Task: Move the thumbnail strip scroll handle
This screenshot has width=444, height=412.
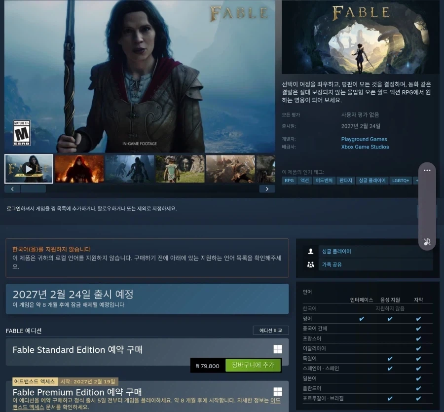Action: [x=33, y=189]
